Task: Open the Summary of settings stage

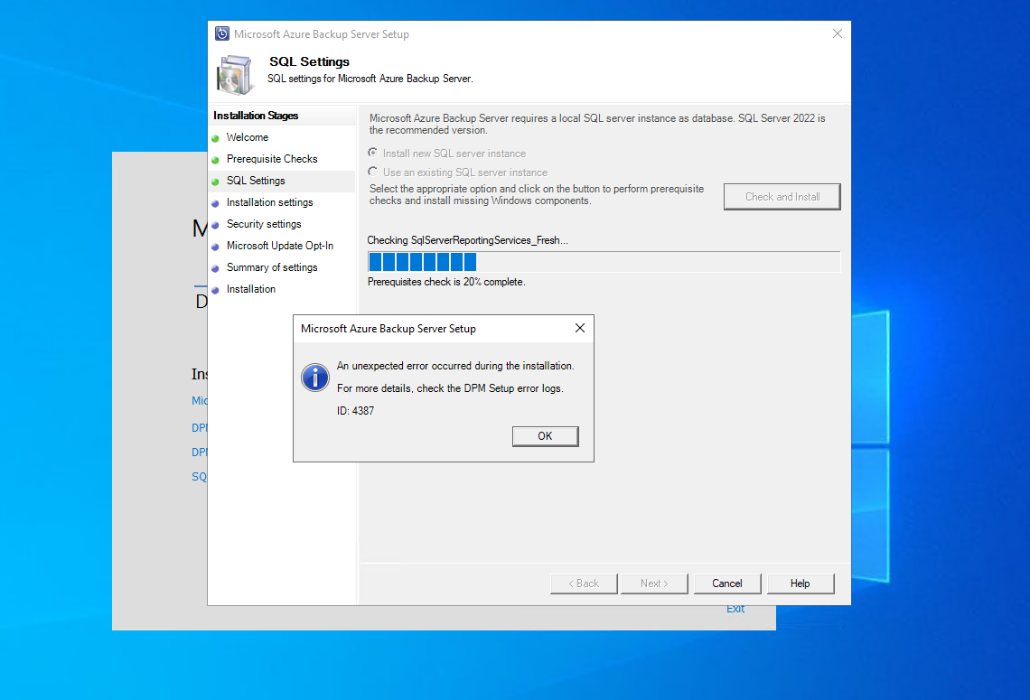Action: pos(272,267)
